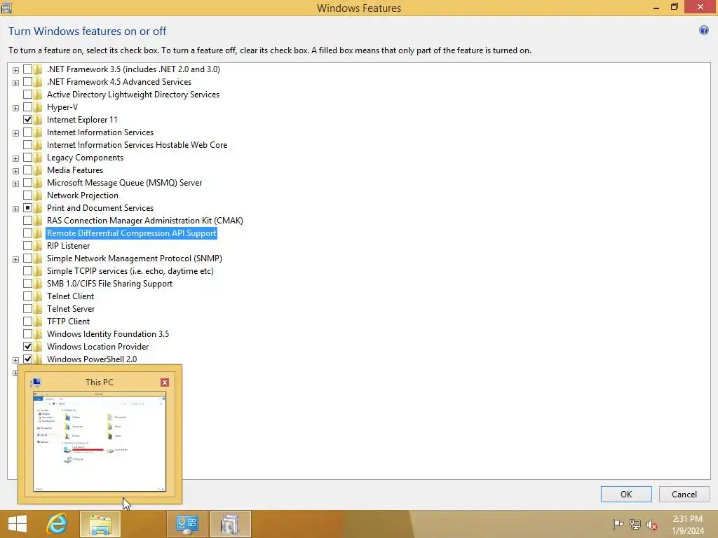Image resolution: width=718 pixels, height=538 pixels.
Task: Check SMB 1.0/CIFS File Sharing Support box
Action: coord(27,284)
